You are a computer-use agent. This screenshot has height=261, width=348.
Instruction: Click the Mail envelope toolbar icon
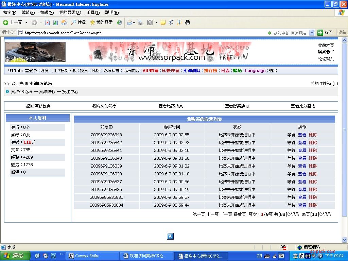pyautogui.click(x=129, y=22)
